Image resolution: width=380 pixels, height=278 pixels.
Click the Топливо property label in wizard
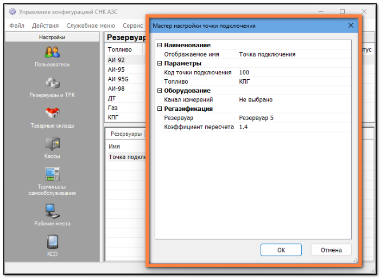(176, 81)
